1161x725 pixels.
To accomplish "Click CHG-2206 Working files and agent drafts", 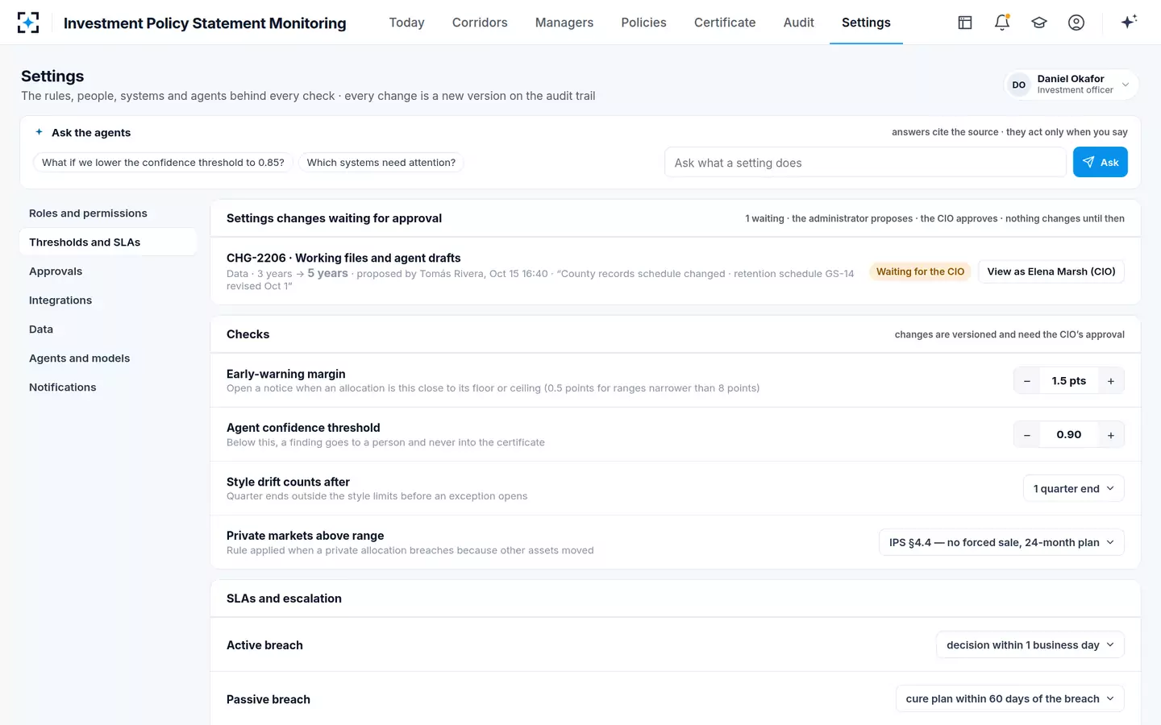I will pos(343,258).
